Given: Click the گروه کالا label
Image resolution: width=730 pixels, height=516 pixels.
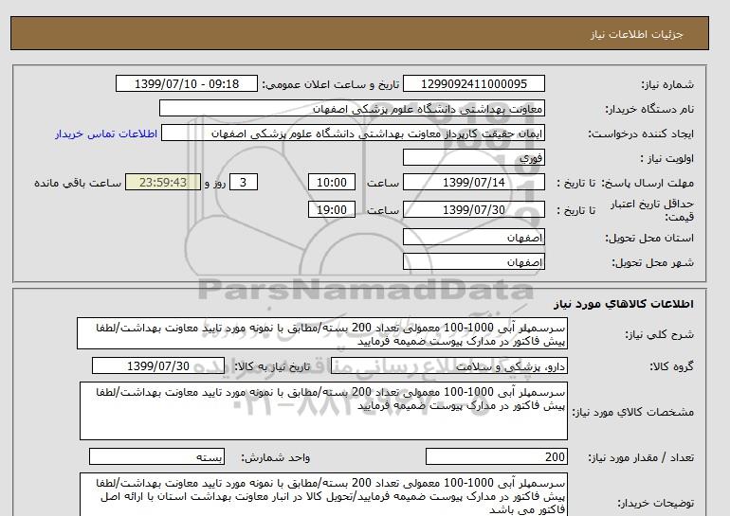Looking at the screenshot, I should (x=671, y=366).
